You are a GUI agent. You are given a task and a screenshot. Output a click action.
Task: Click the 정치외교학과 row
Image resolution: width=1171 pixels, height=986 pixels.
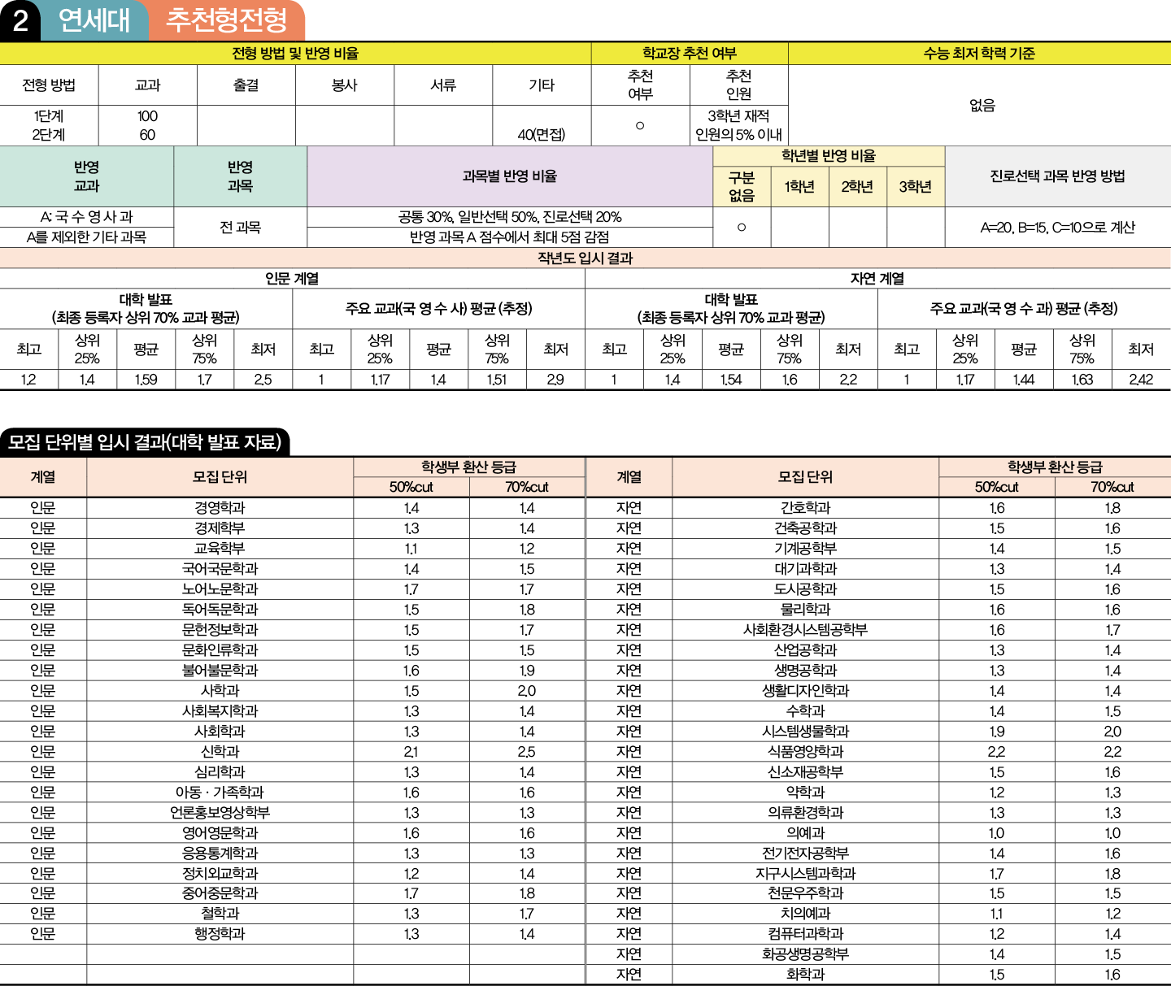[293, 874]
